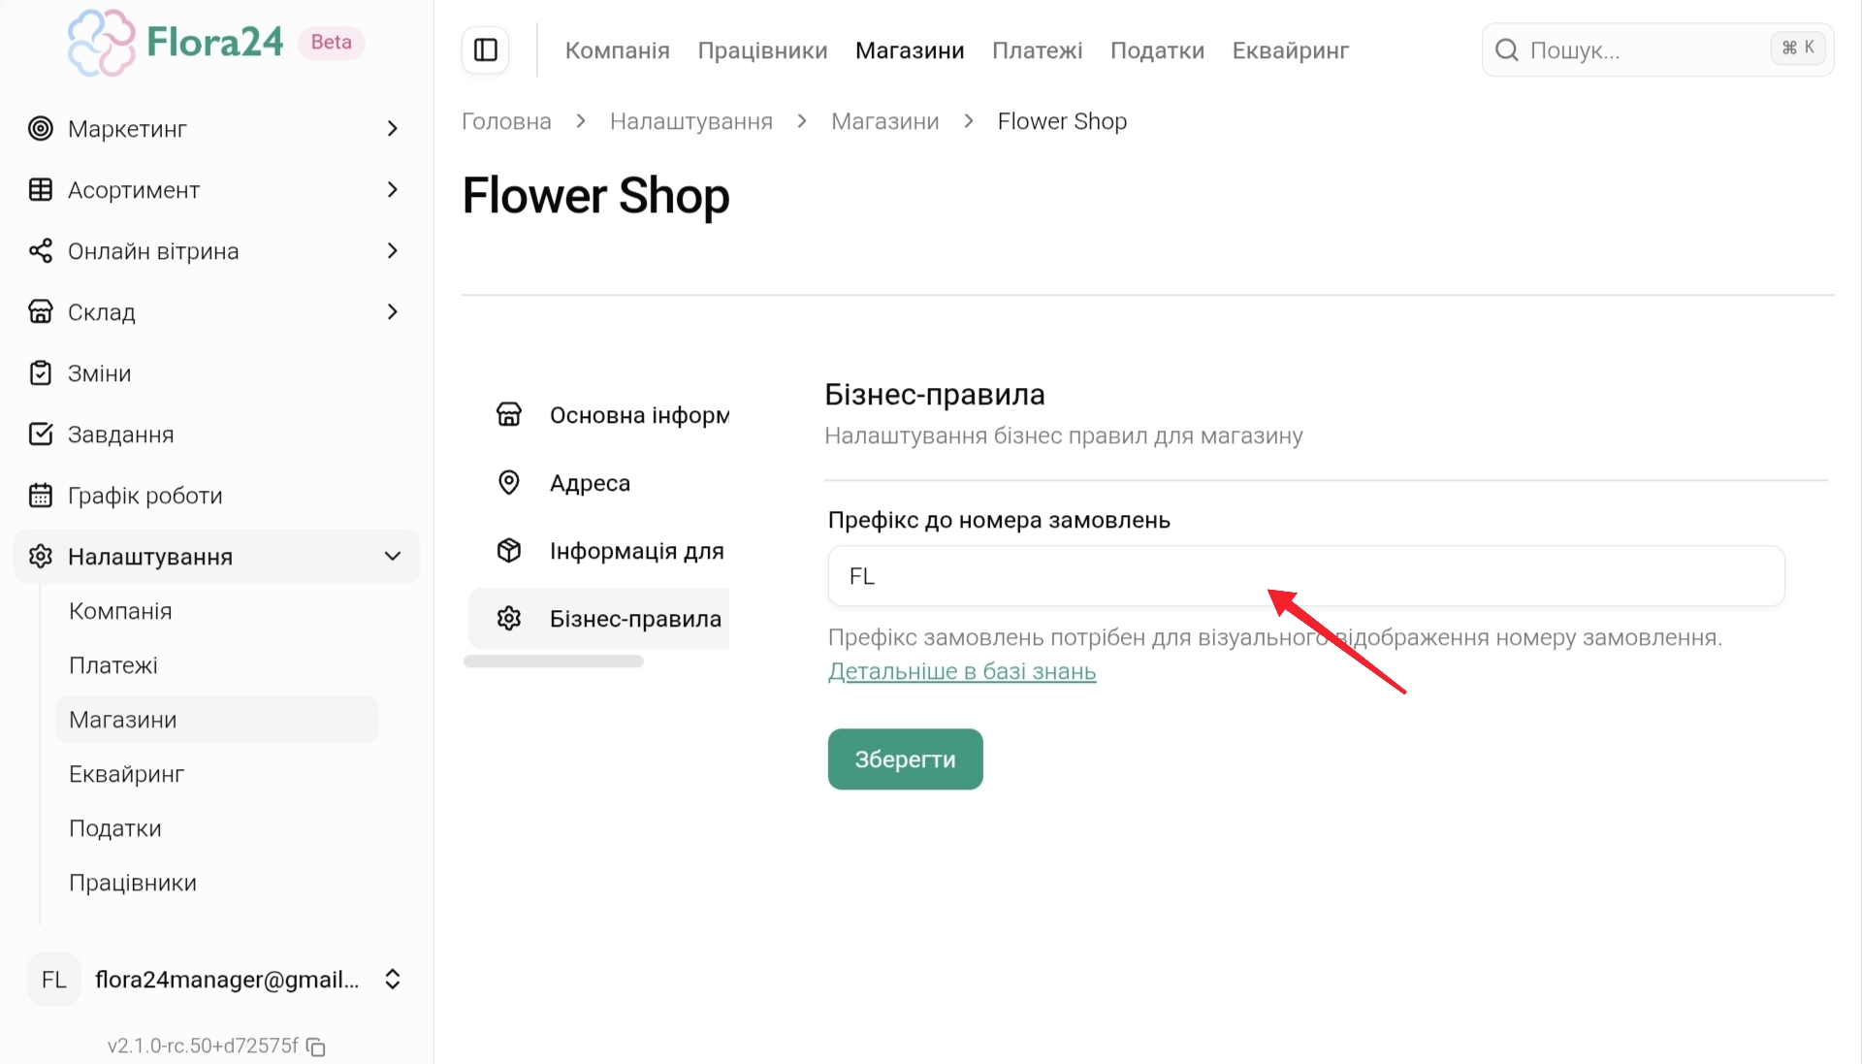This screenshot has height=1064, width=1862.
Task: Click the Маркетинг target icon
Action: 41,129
